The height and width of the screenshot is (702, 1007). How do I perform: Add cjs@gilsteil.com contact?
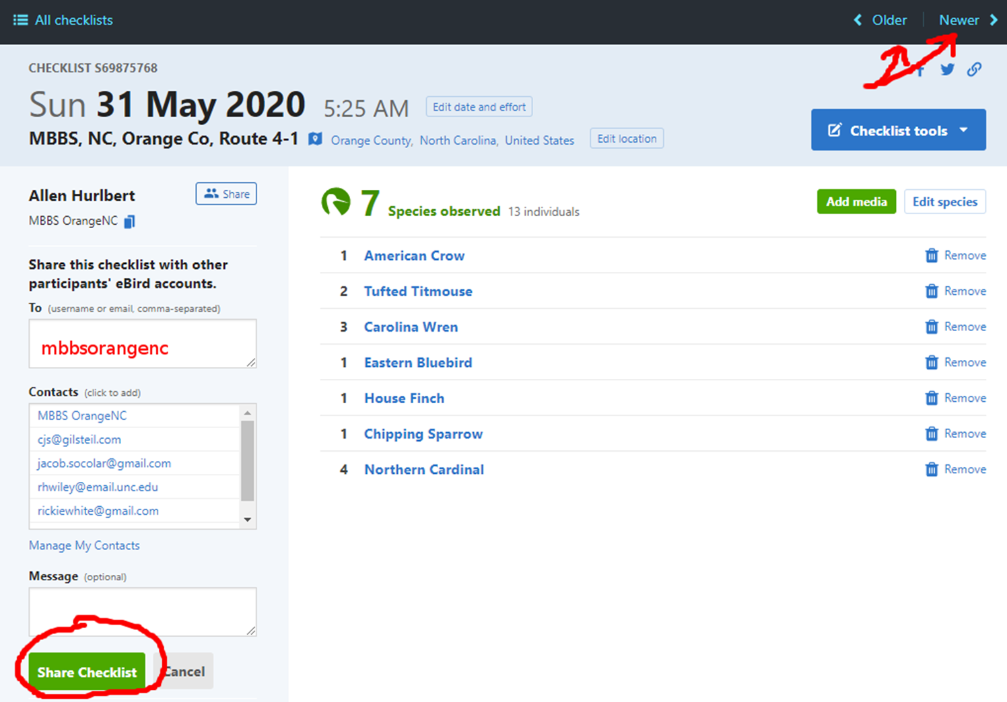click(x=79, y=440)
